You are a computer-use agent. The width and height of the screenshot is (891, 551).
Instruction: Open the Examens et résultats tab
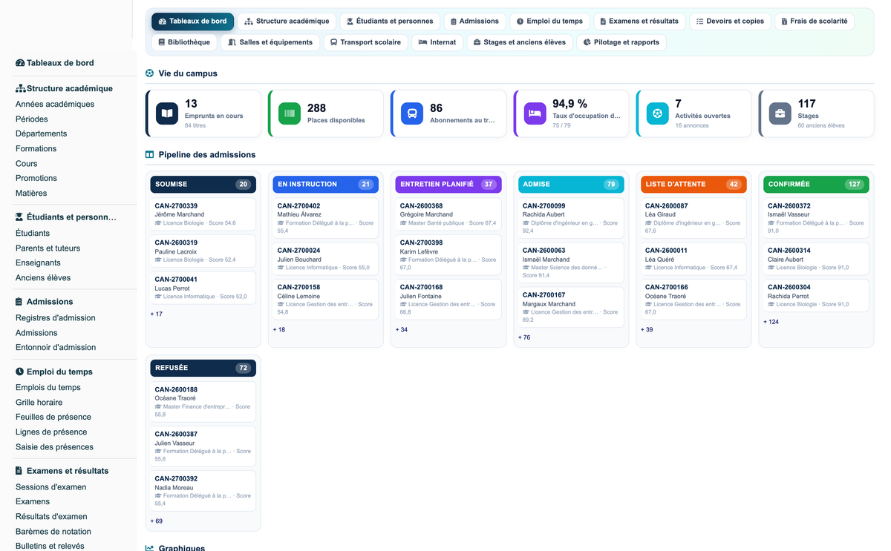pyautogui.click(x=639, y=22)
